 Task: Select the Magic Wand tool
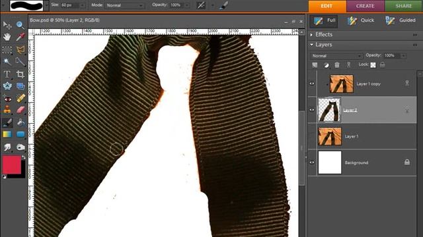7,61
